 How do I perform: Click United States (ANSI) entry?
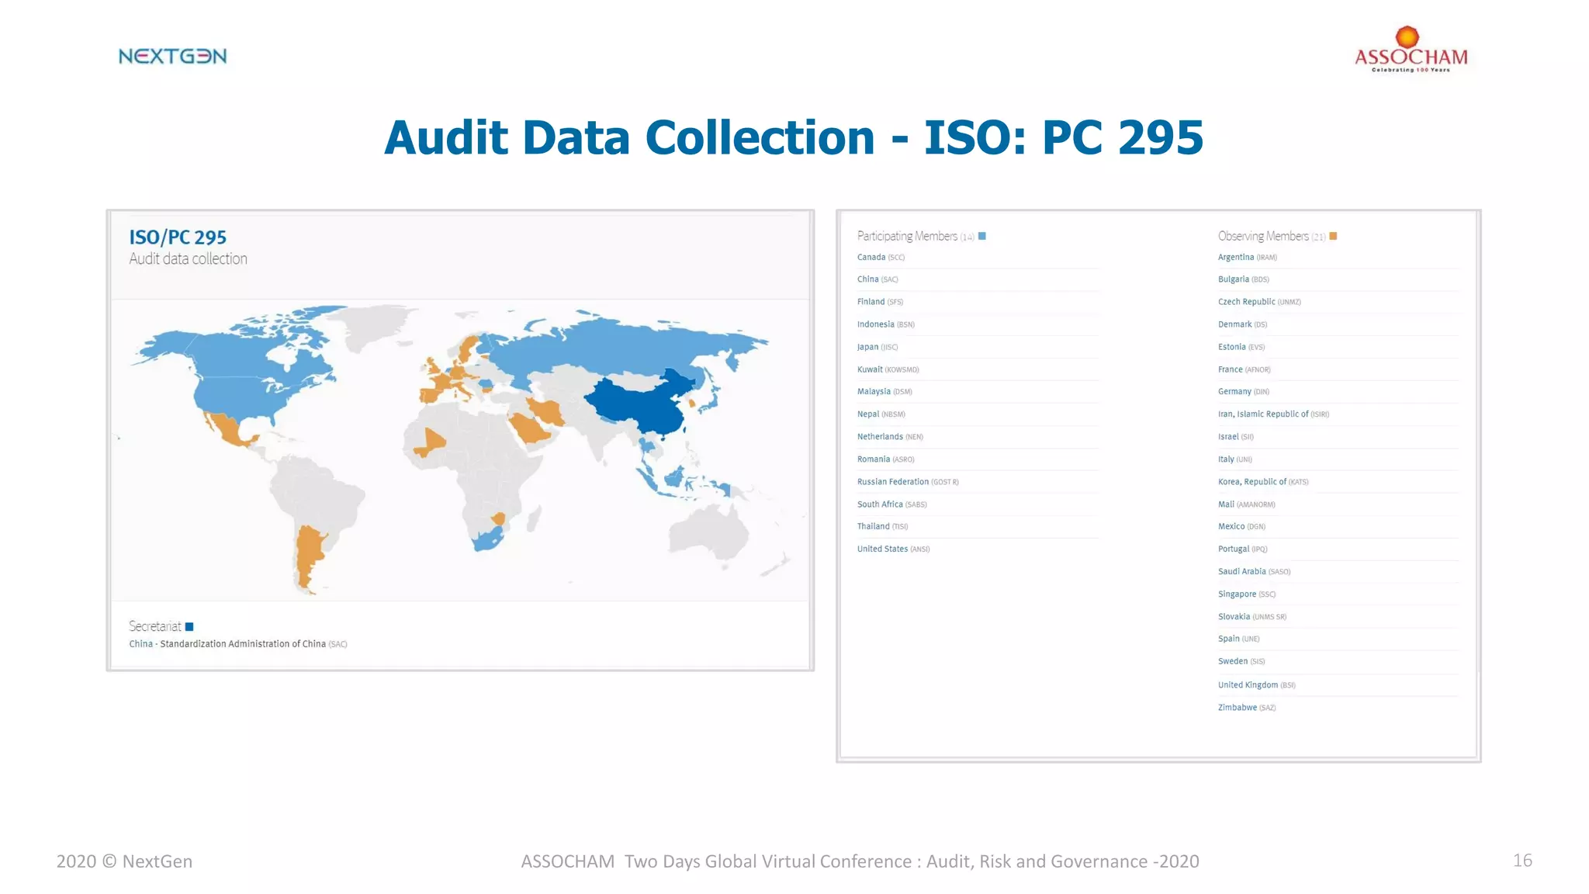[893, 549]
